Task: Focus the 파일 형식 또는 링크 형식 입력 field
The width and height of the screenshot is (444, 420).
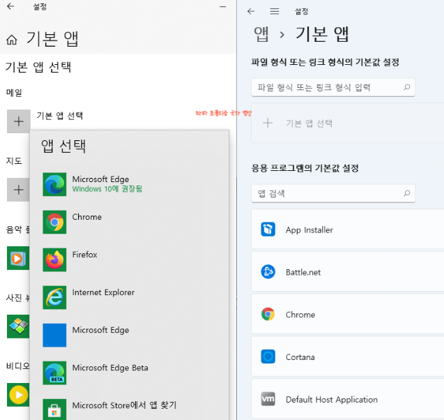Action: coord(333,87)
